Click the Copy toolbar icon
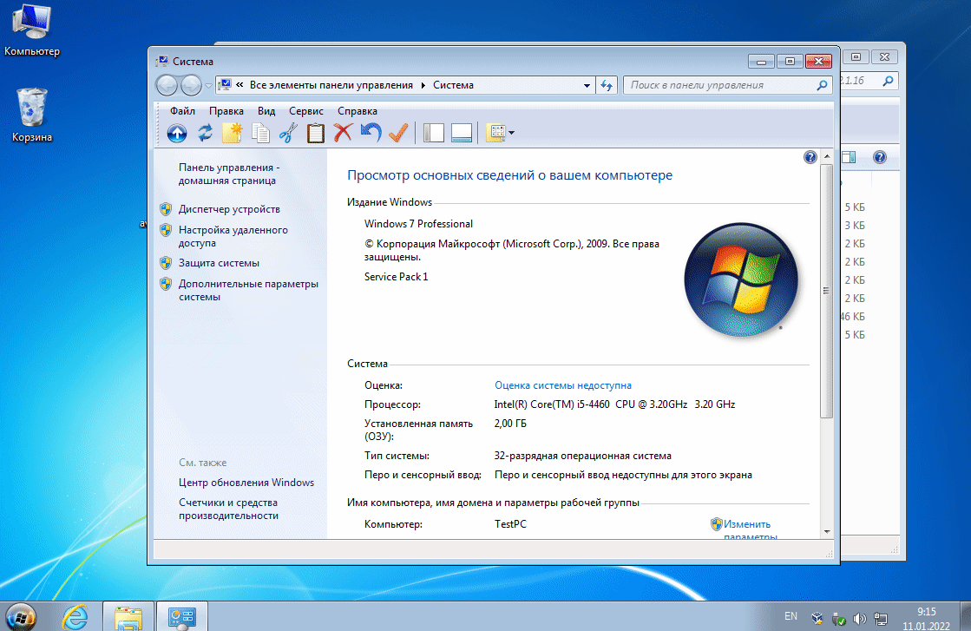The image size is (971, 631). [x=260, y=133]
